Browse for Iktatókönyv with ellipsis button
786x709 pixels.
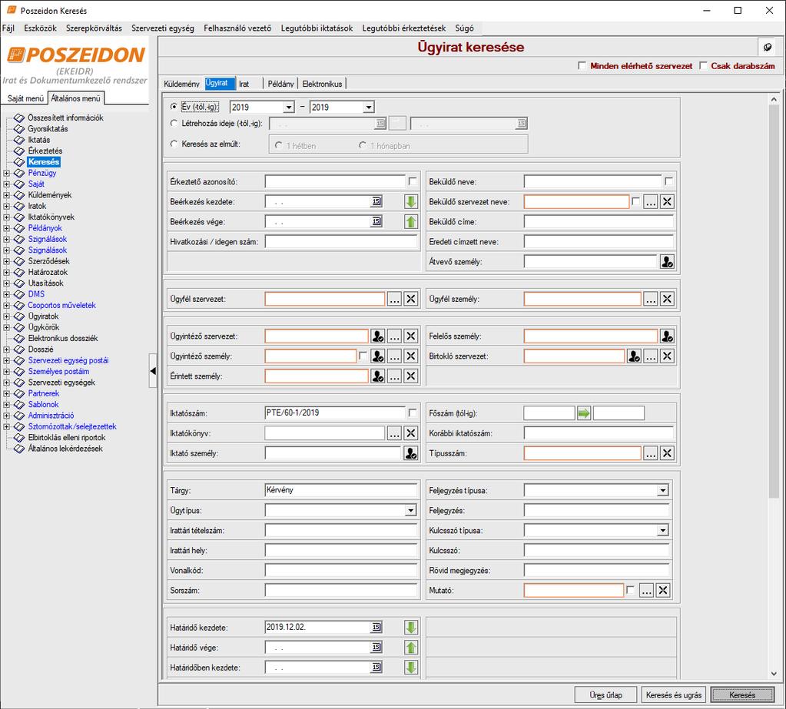point(394,433)
